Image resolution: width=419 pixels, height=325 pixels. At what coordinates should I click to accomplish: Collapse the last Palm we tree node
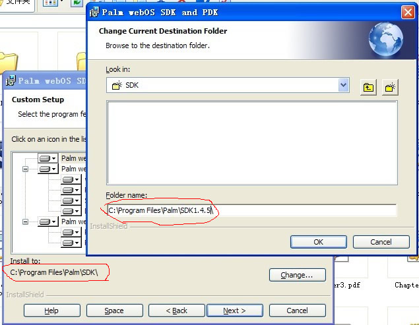[x=25, y=222]
